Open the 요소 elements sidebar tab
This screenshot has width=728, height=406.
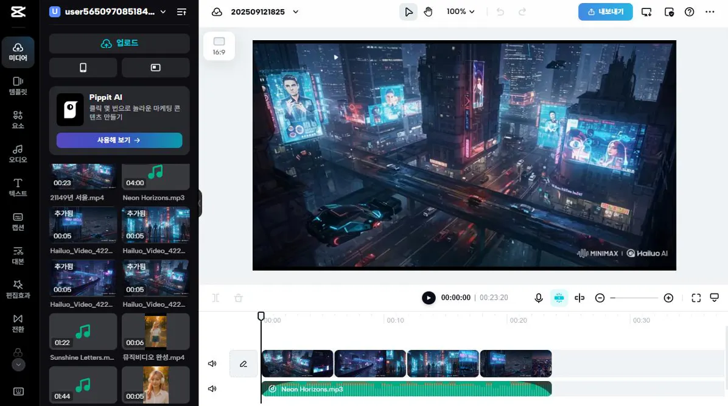tap(18, 120)
